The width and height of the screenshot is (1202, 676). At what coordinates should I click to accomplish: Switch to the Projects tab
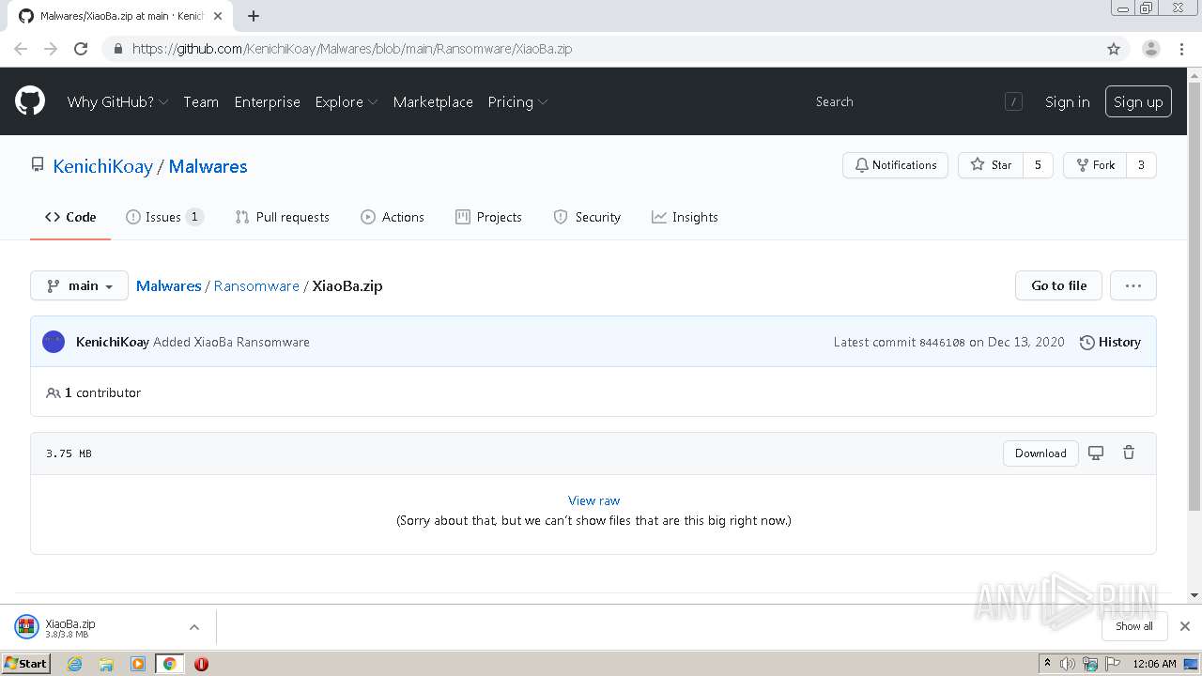[x=488, y=217]
